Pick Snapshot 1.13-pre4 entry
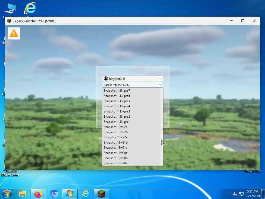The height and width of the screenshot is (199, 265). 131,106
